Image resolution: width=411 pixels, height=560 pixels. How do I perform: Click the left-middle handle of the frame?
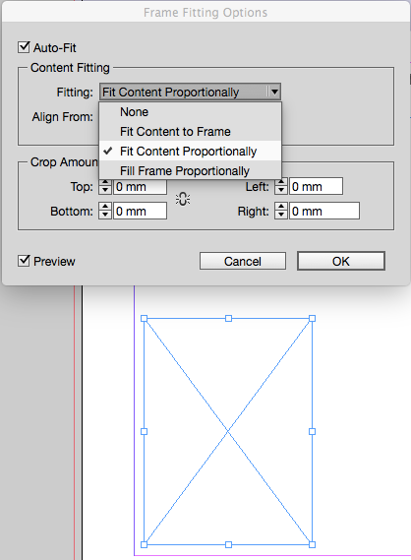[145, 431]
